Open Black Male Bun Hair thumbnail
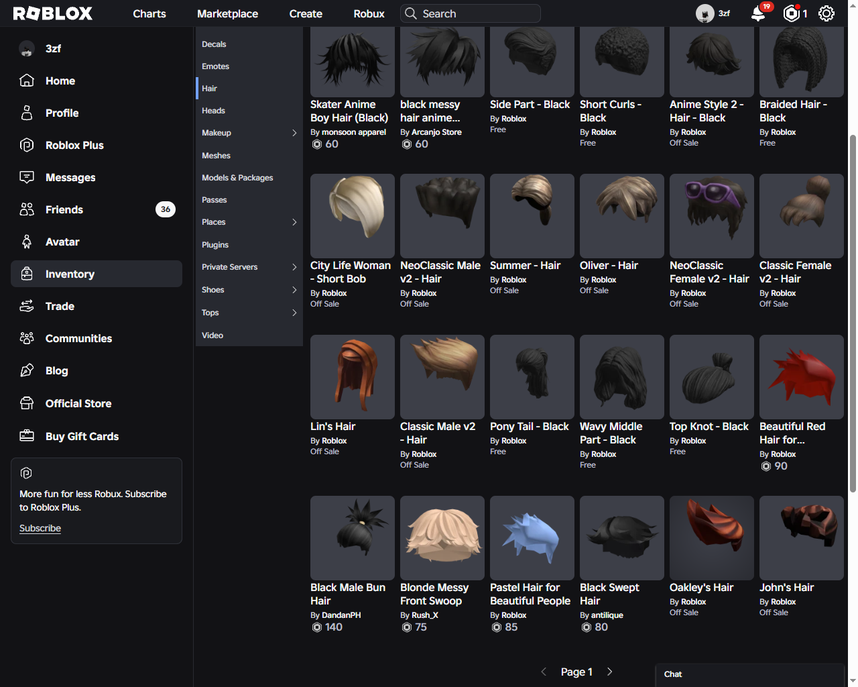The width and height of the screenshot is (858, 687). click(353, 538)
